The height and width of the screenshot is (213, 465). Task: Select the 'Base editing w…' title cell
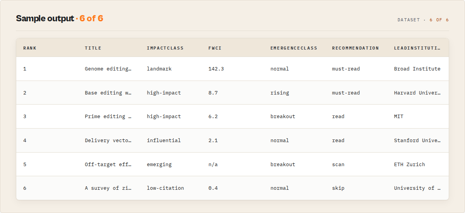click(x=108, y=93)
